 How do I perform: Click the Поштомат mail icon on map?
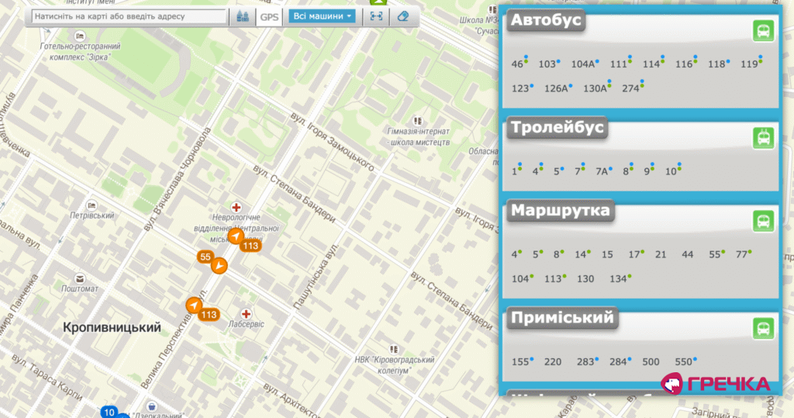tap(80, 278)
